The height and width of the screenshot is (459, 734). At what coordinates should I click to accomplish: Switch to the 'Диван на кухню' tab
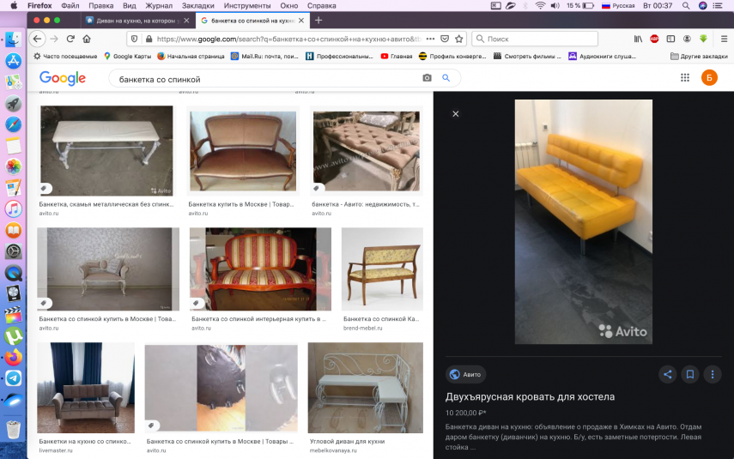click(x=136, y=21)
